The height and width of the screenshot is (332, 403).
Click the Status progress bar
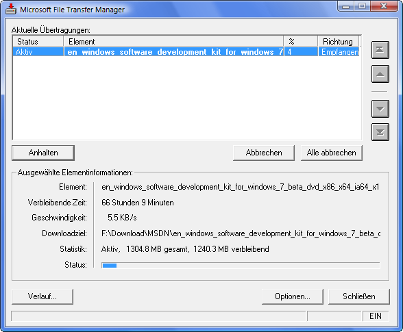click(x=241, y=266)
